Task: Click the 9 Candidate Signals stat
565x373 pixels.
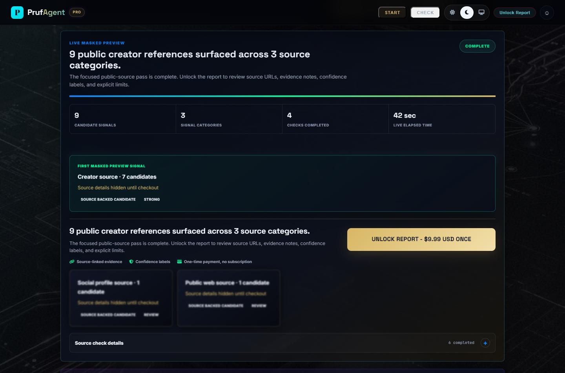Action: pos(123,119)
